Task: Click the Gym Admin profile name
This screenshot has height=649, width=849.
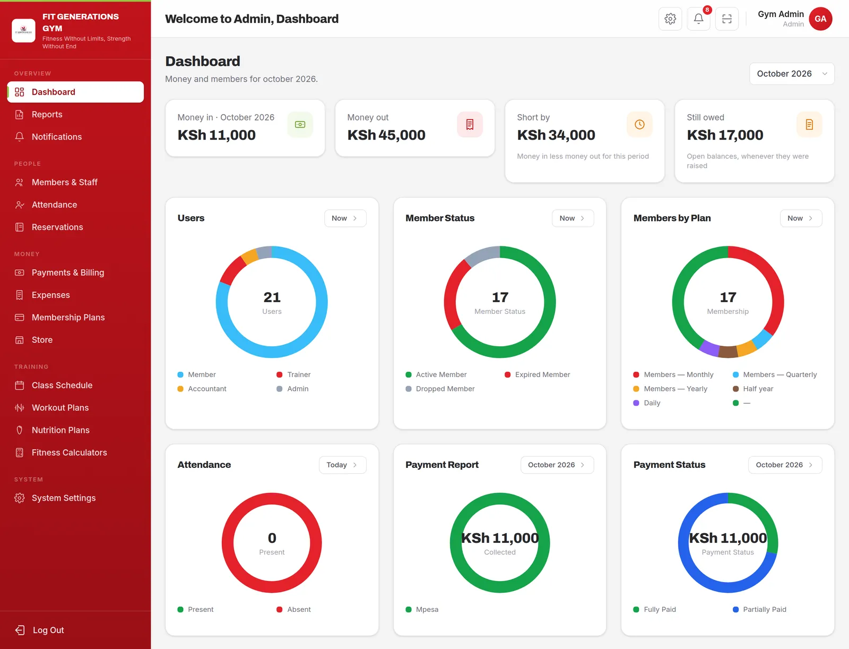Action: [781, 14]
